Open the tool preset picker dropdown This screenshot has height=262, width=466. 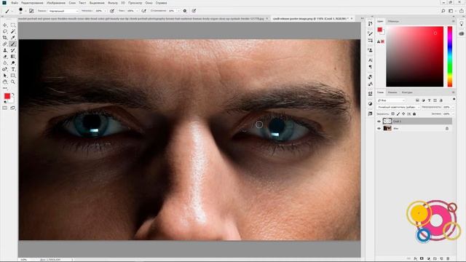(12, 11)
